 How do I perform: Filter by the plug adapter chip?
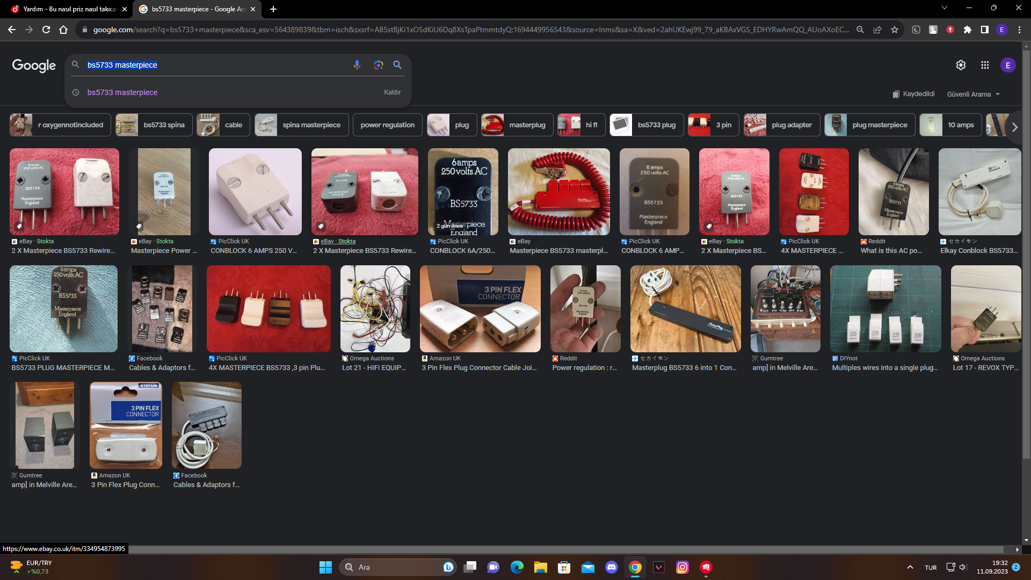(x=782, y=125)
